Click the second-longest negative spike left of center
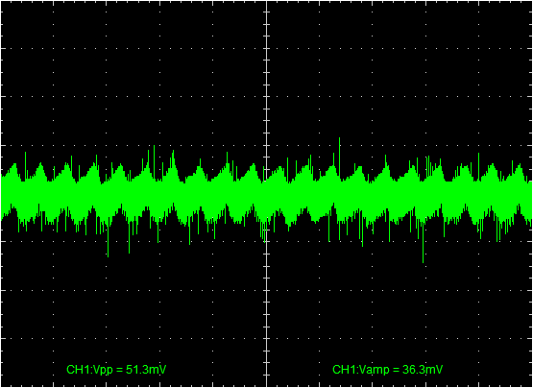The width and height of the screenshot is (533, 388). pos(130,238)
